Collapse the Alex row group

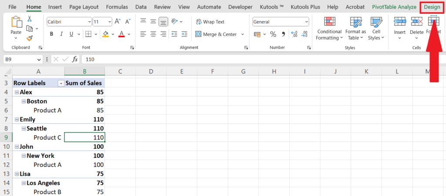click(x=17, y=92)
